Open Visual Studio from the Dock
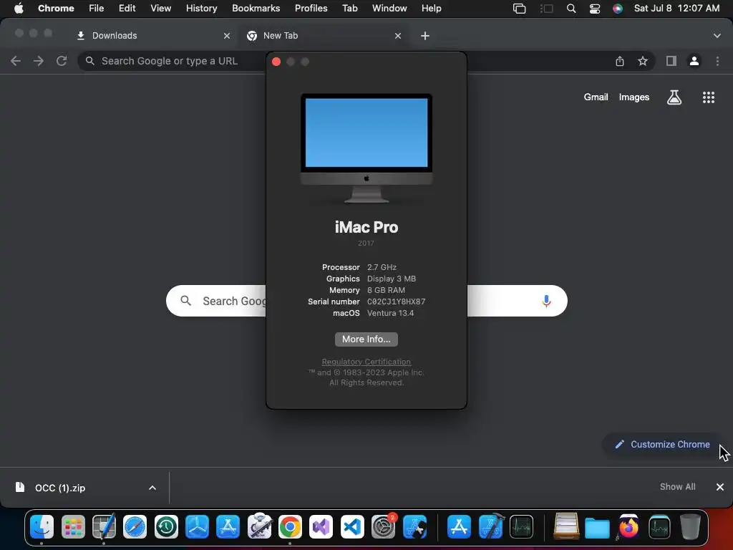Screen dimensions: 733x550 (321, 526)
